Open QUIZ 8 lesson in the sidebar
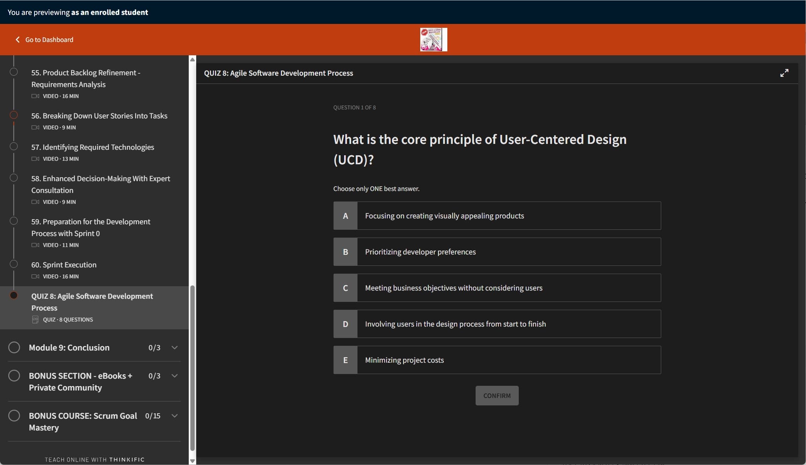 click(92, 302)
